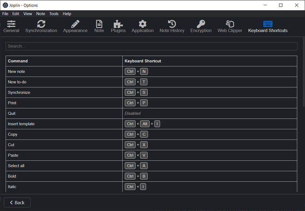Edit the Copy shortcut Ctrl+C
Image resolution: width=305 pixels, height=211 pixels.
pyautogui.click(x=137, y=134)
